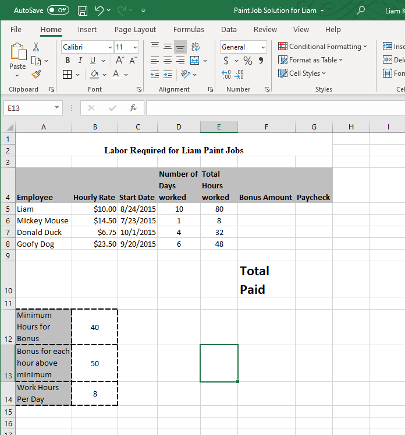Toggle Middle Align
The image size is (405, 435).
[168, 47]
